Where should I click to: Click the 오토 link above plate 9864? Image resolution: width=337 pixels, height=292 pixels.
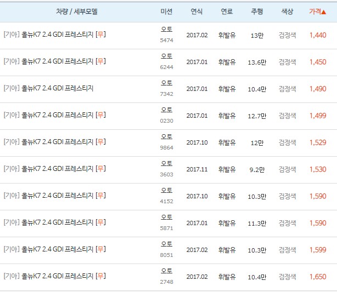click(x=166, y=136)
